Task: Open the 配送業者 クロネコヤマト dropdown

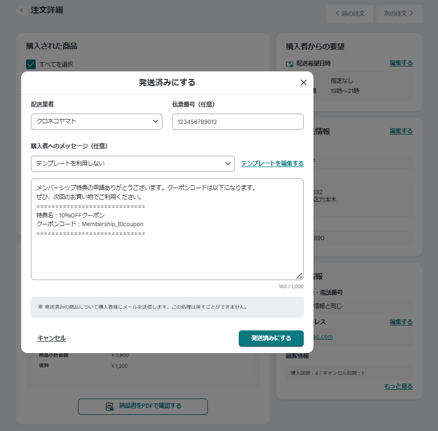Action: (96, 122)
